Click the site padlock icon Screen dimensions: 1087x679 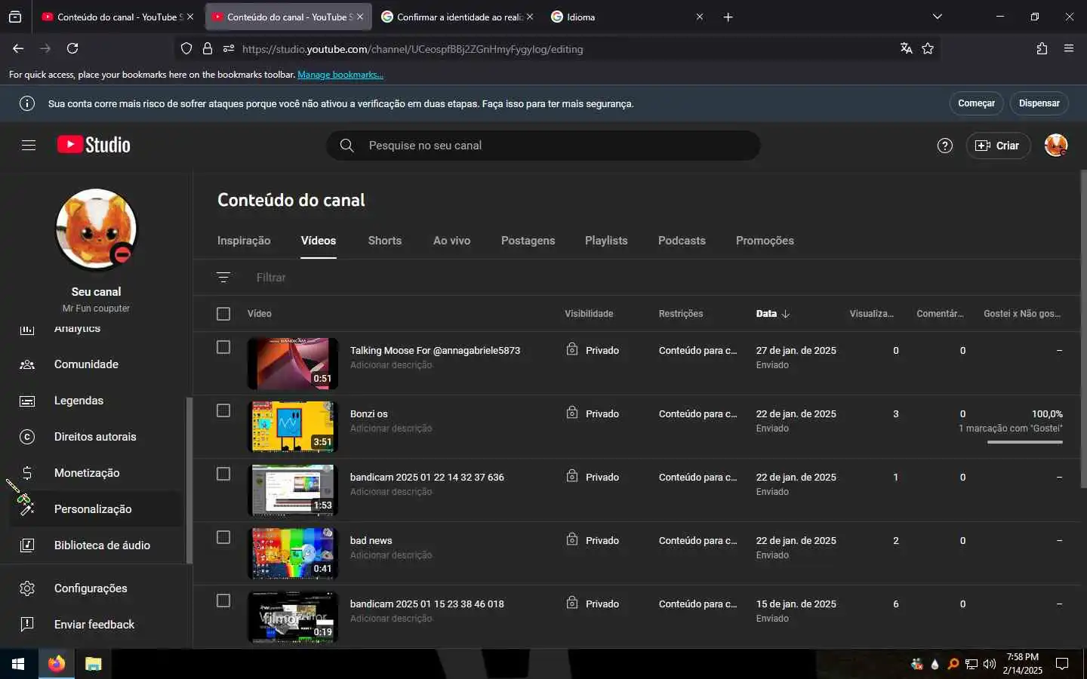(x=208, y=49)
